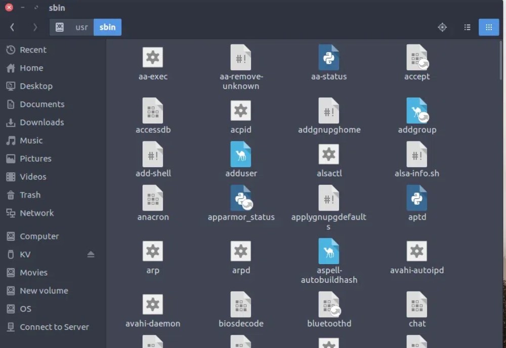Open aspell-autobuildhash Perl script

coord(328,251)
